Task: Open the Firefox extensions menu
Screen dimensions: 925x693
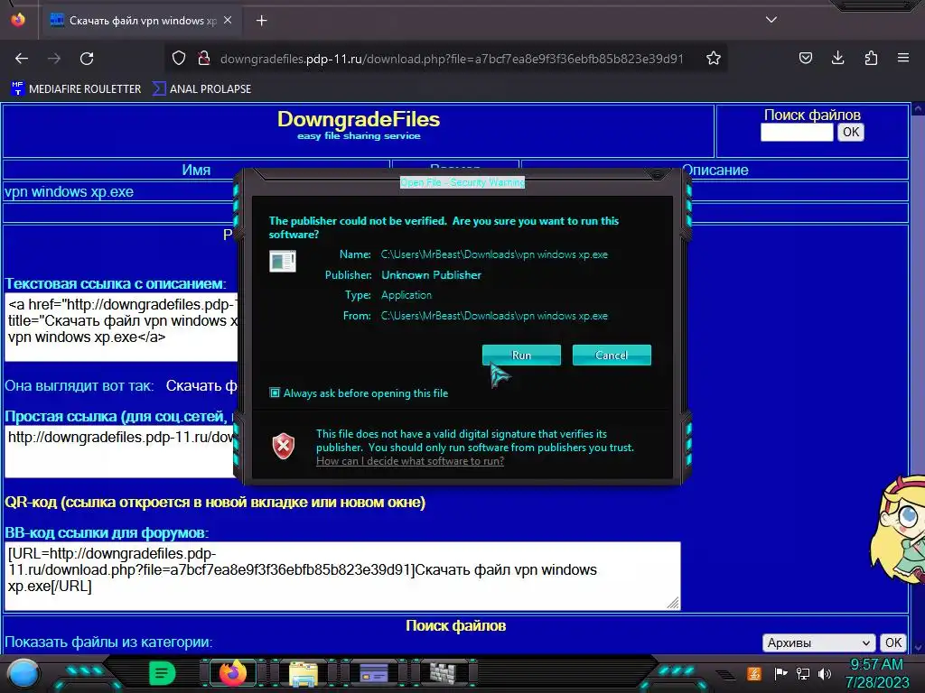Action: [871, 58]
